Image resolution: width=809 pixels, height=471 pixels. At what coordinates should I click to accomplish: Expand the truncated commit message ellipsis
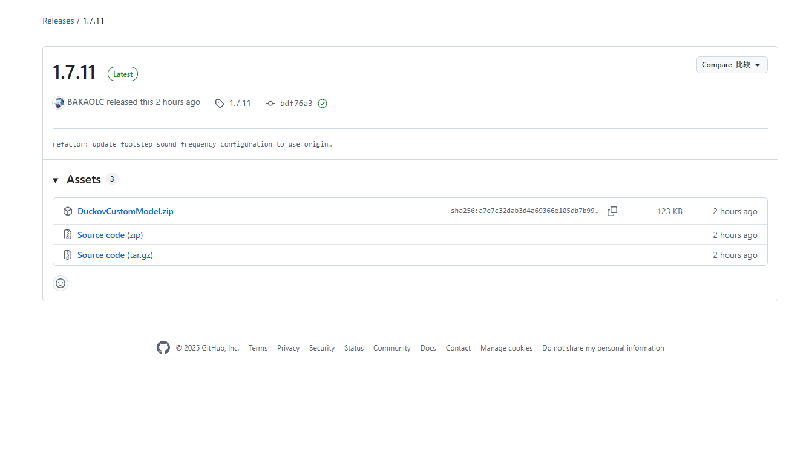[329, 145]
